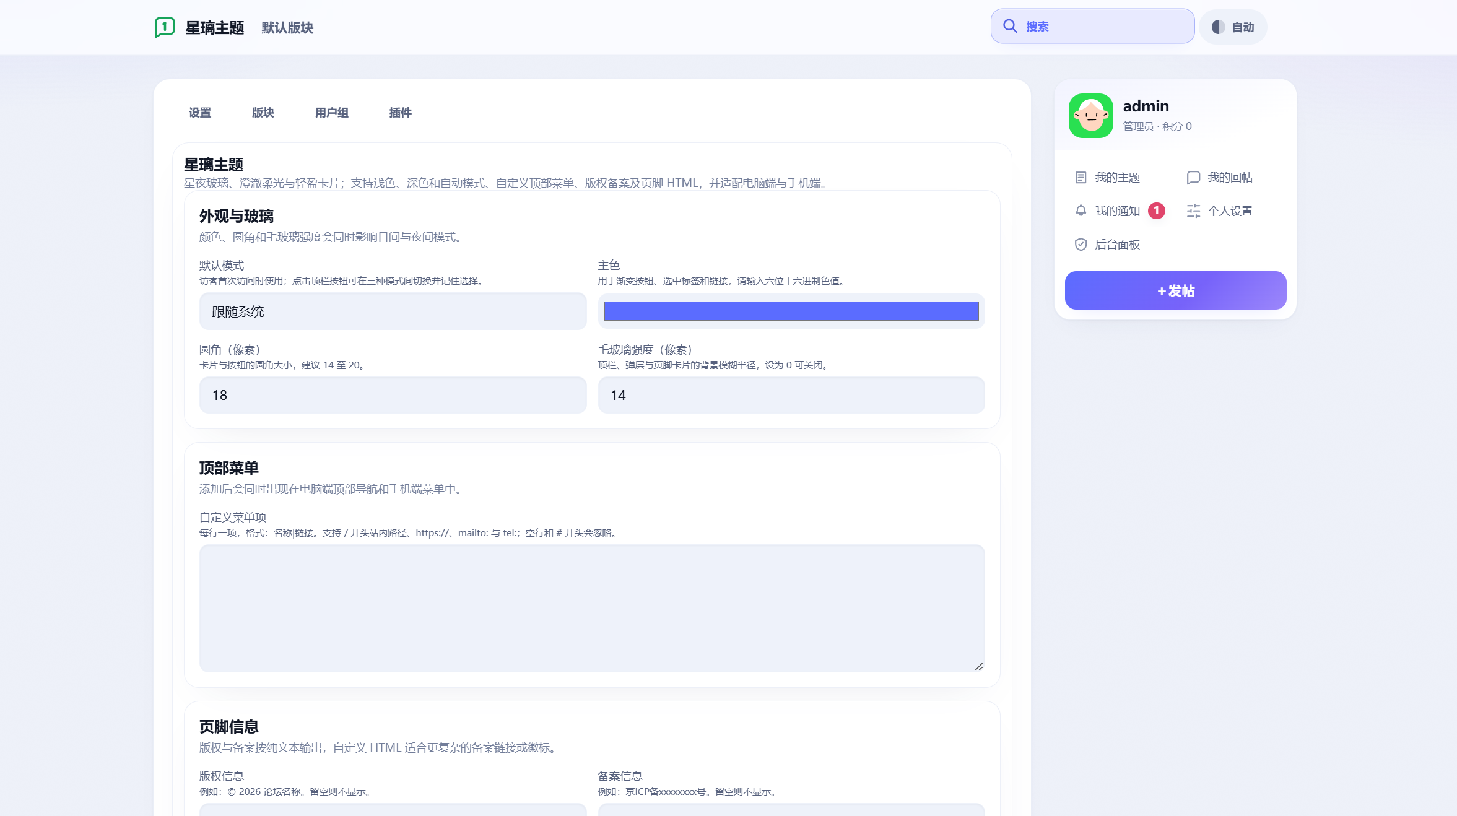Viewport: 1457px width, 816px height.
Task: Click the 星璃主题 site title link
Action: (x=215, y=28)
